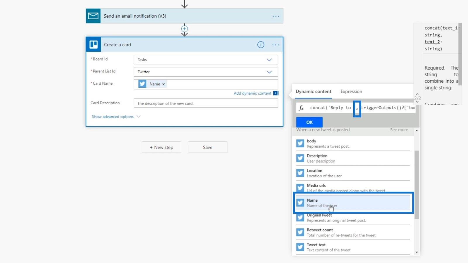This screenshot has height=263, width=468.
Task: Click into the Card Description field
Action: tap(206, 103)
